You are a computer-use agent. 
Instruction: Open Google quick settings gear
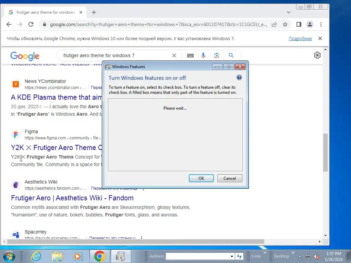coord(317,55)
